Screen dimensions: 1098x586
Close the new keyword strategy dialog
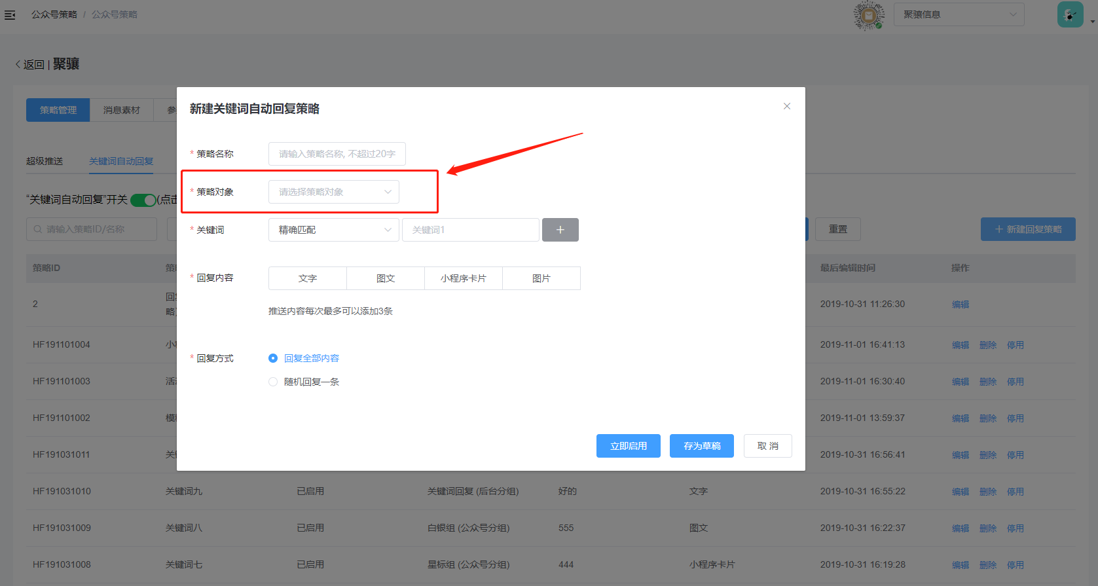tap(787, 106)
